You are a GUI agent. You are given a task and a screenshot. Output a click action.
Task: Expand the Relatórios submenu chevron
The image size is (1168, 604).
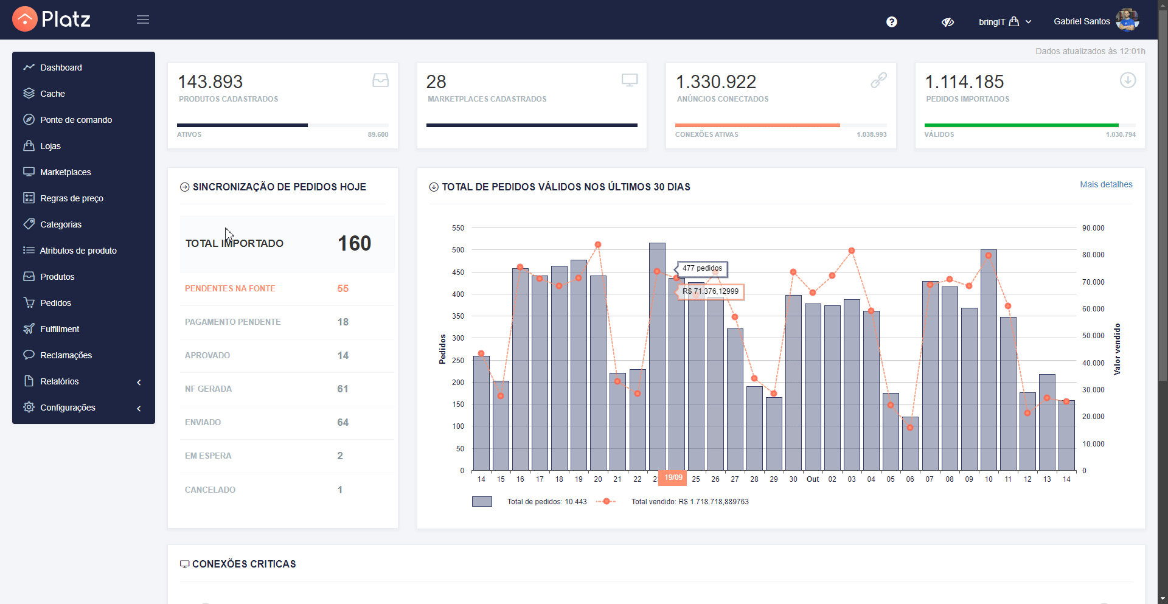[139, 382]
